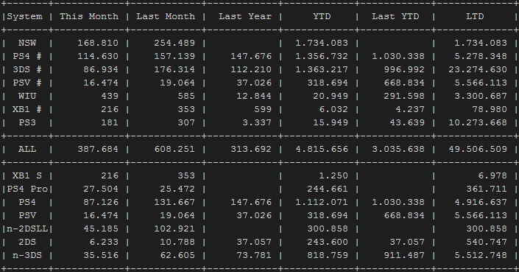Click the LTD column header
The image size is (519, 272).
point(475,16)
